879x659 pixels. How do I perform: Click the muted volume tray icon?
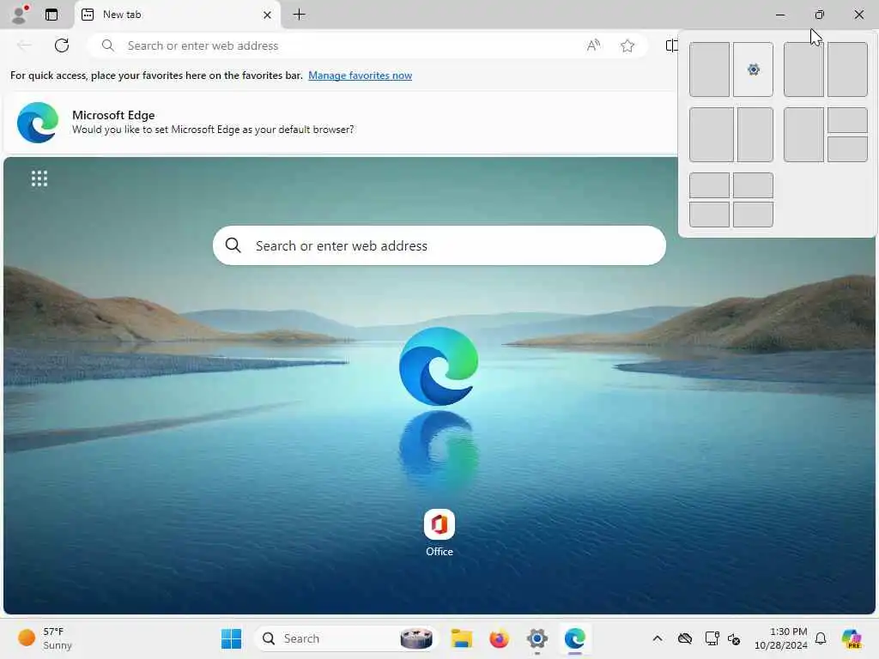point(734,638)
